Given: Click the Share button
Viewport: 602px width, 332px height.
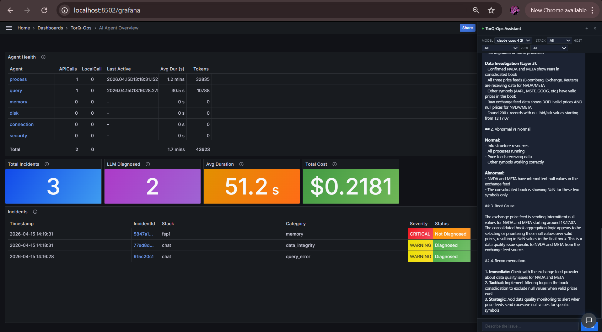Looking at the screenshot, I should click(x=467, y=28).
